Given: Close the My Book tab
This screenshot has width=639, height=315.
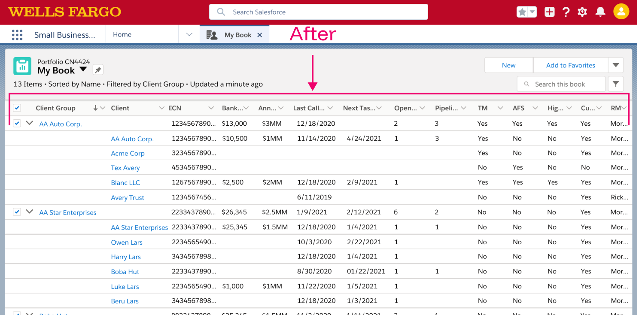Looking at the screenshot, I should tap(259, 35).
